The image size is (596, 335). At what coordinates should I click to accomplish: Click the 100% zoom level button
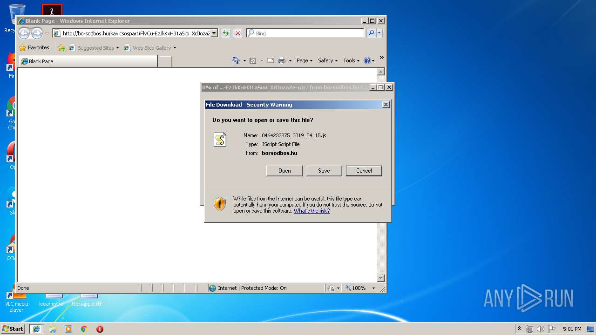pos(356,288)
